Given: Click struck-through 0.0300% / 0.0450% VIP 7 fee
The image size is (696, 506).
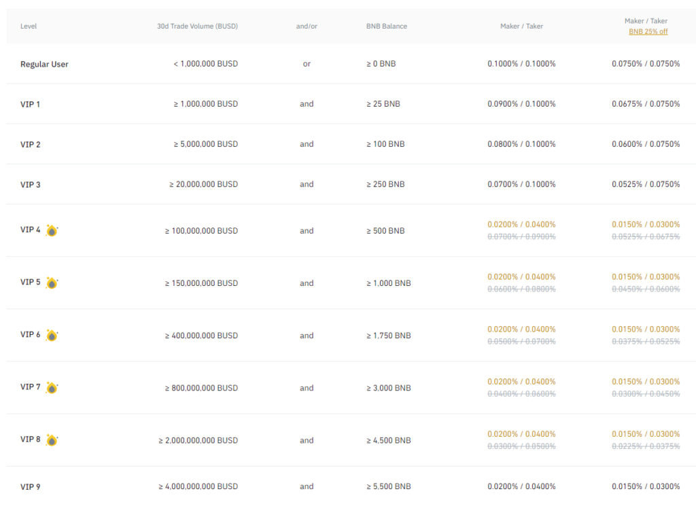Looking at the screenshot, I should pyautogui.click(x=646, y=394).
